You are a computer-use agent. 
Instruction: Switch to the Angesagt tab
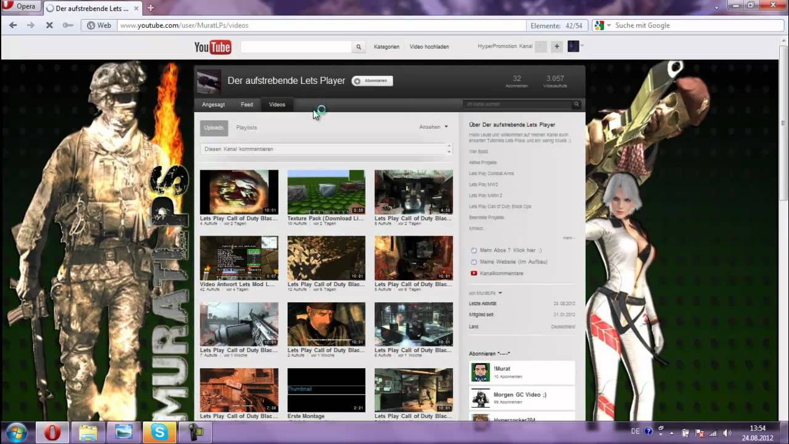[213, 105]
